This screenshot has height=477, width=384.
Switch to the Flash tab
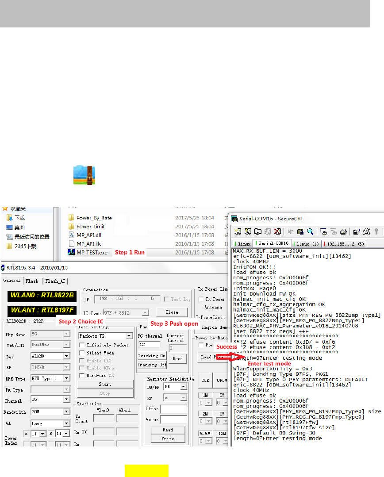point(32,281)
